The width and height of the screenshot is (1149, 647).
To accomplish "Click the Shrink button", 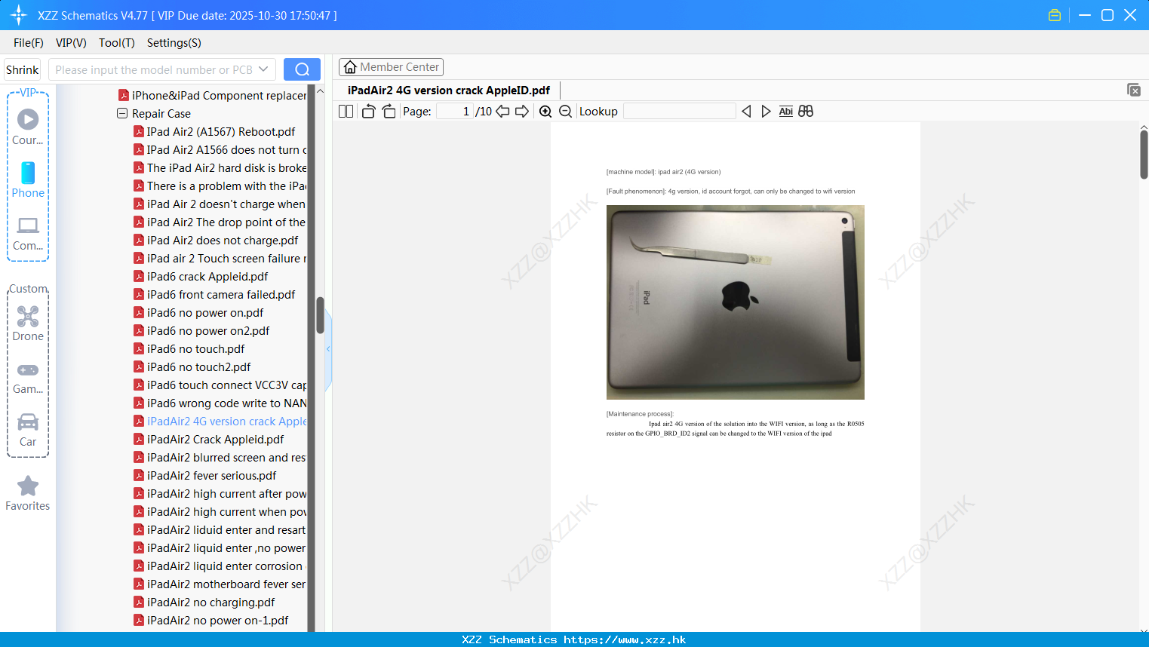I will [x=23, y=69].
